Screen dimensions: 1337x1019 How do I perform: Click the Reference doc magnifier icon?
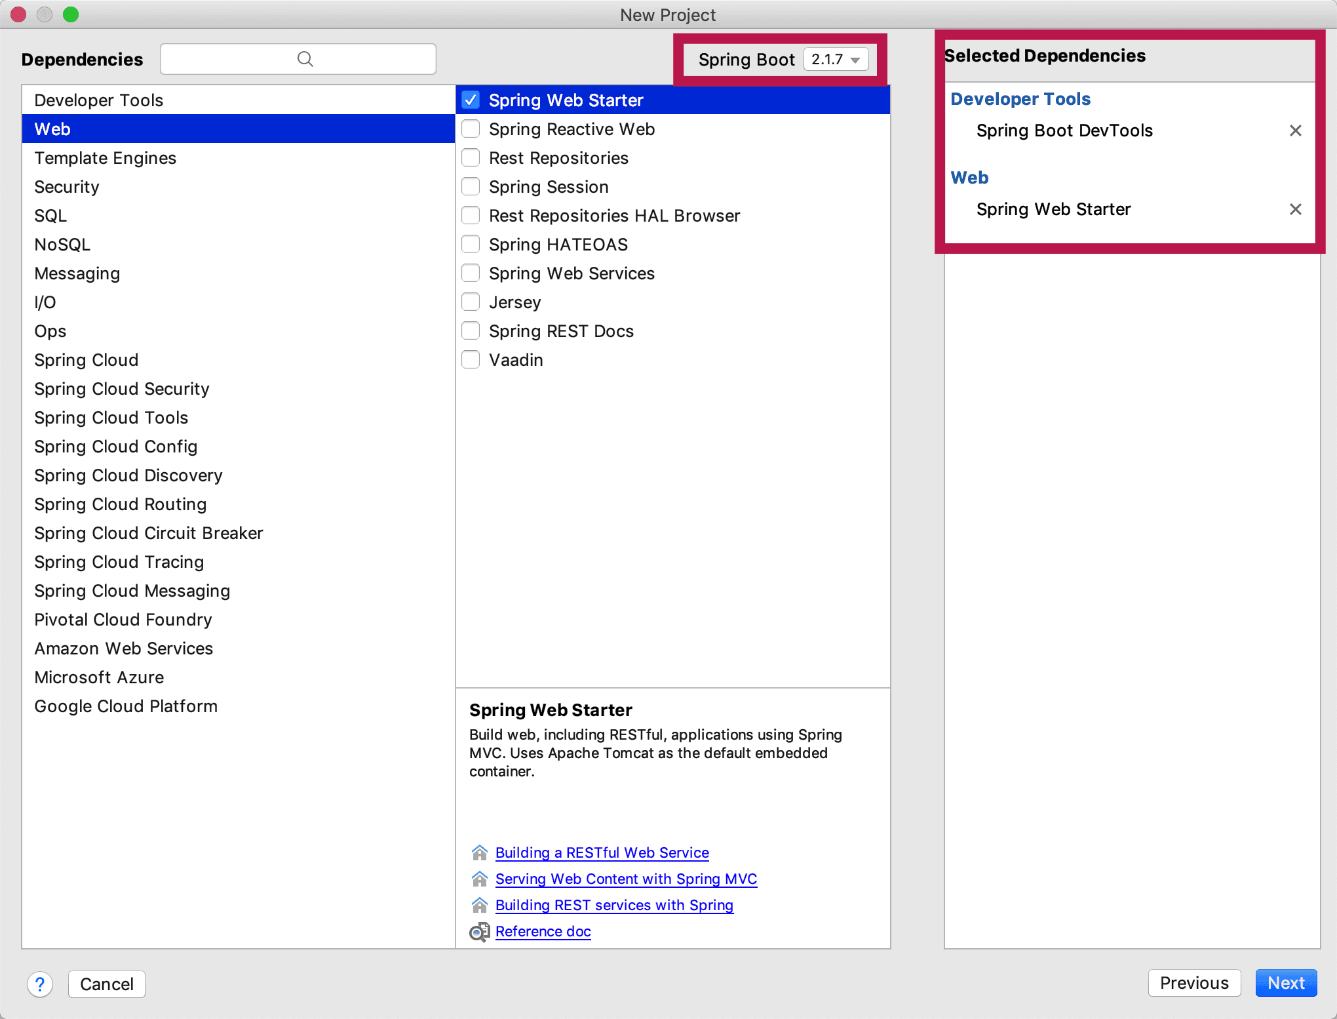click(x=479, y=932)
